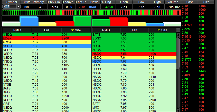The height and width of the screenshot is (112, 217).
Task: Click the 7.525 trade with size 700
Action: pos(198,29)
